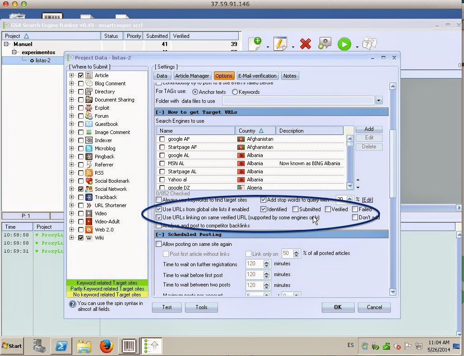Toggle the Submitted site list checkbox
Image resolution: width=464 pixels, height=356 pixels.
coord(295,209)
